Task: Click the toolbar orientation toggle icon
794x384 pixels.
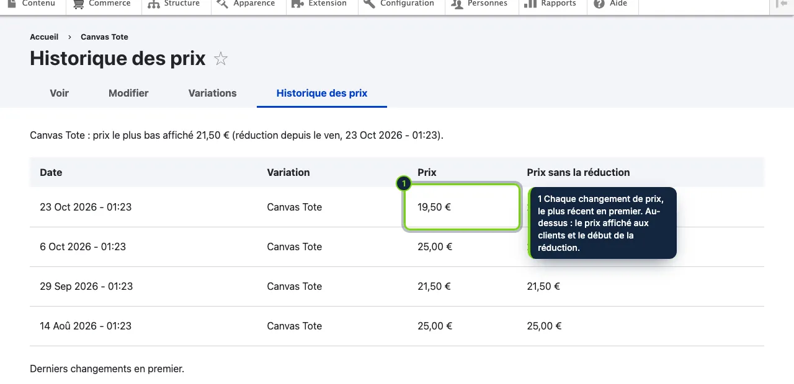Action: coord(782,4)
